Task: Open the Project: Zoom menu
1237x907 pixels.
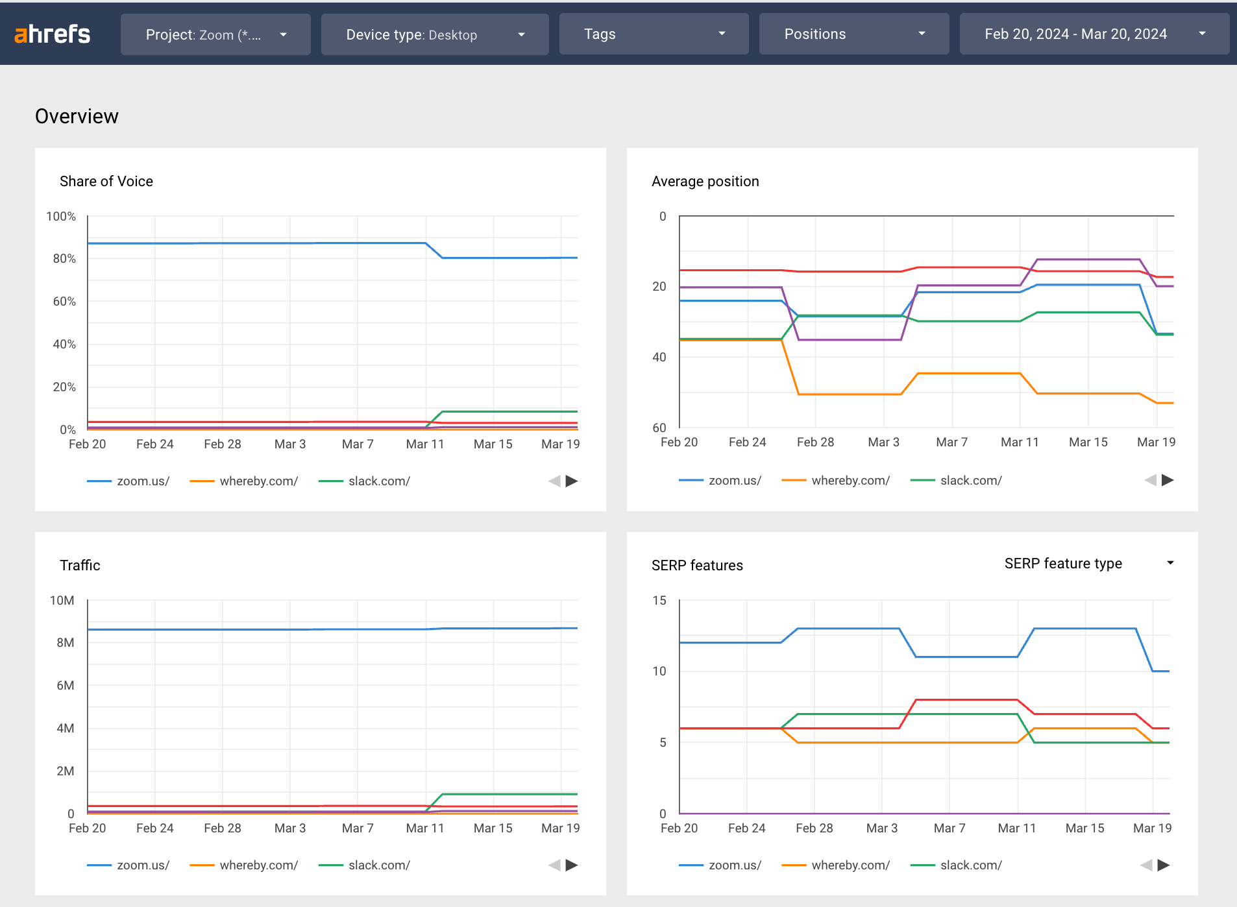Action: (215, 34)
